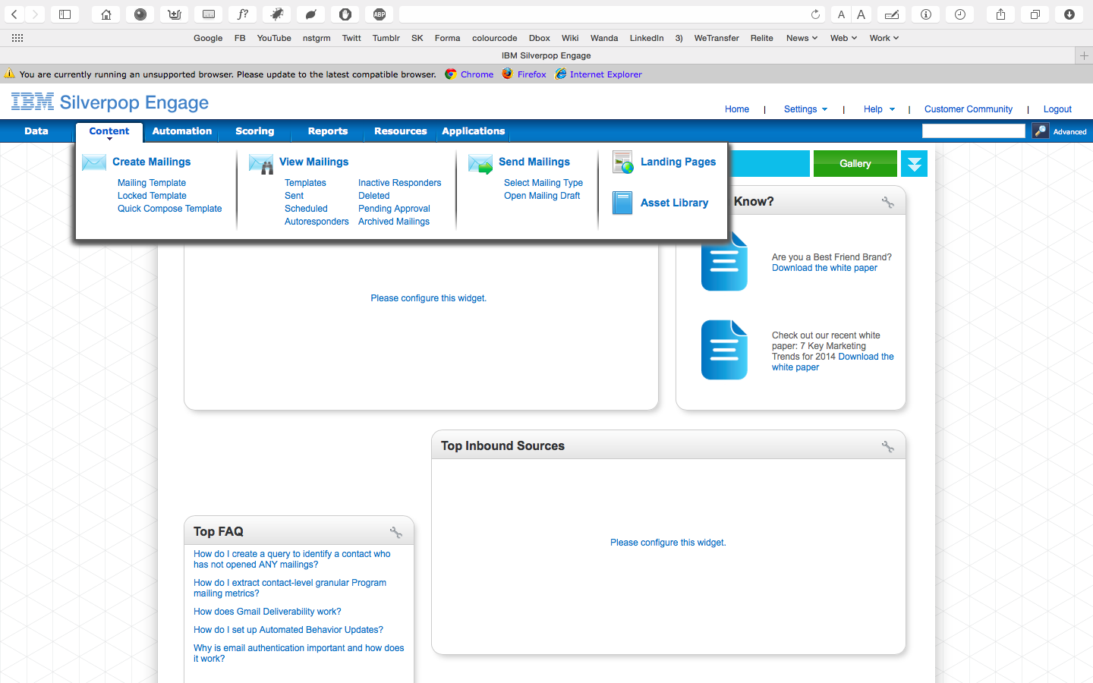Open Autoresponders link
Screen dimensions: 1093x683
click(x=317, y=222)
